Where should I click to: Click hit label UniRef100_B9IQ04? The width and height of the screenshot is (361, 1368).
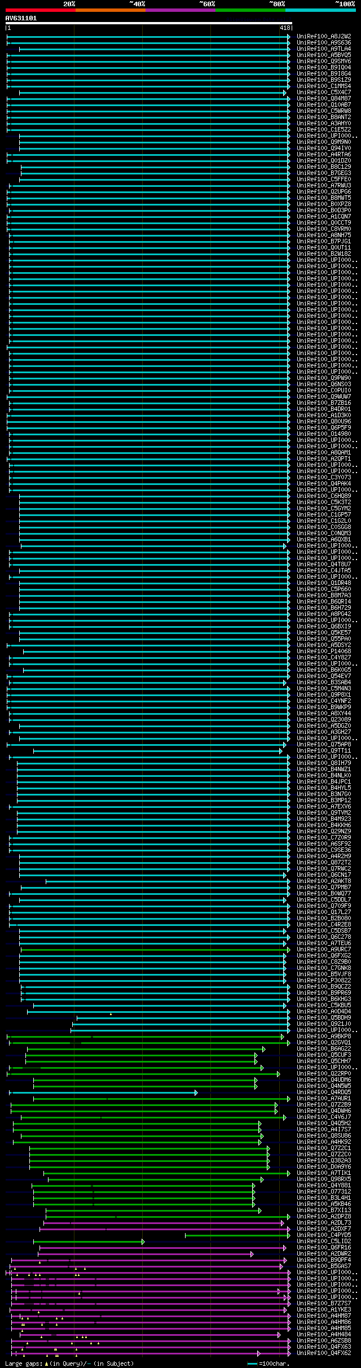click(x=324, y=67)
